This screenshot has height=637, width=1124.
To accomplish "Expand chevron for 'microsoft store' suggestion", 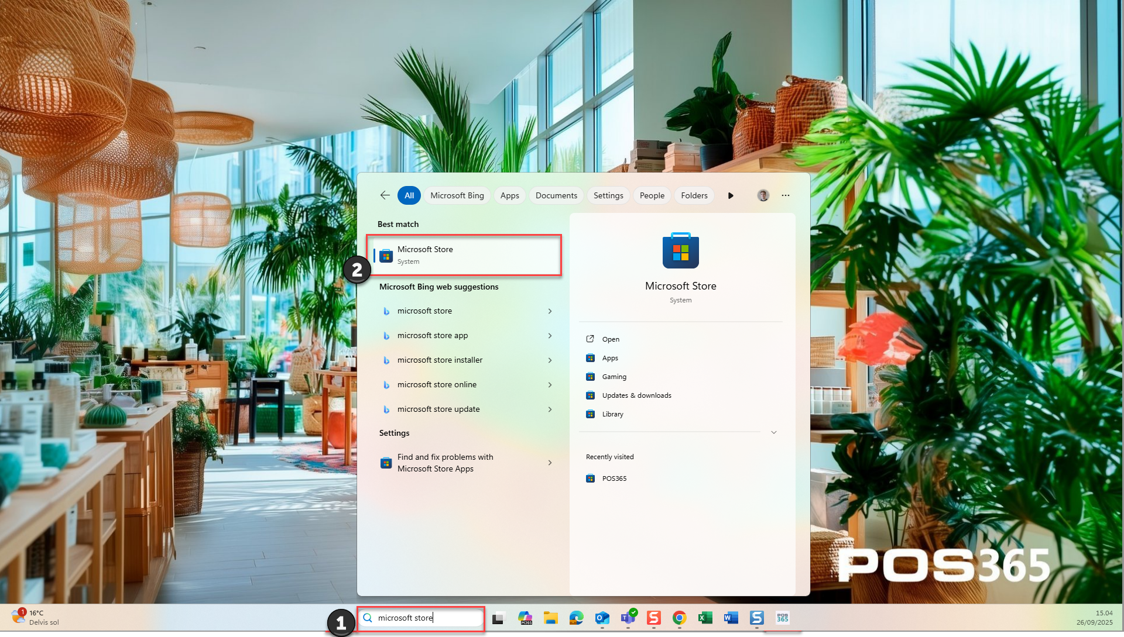I will 550,311.
